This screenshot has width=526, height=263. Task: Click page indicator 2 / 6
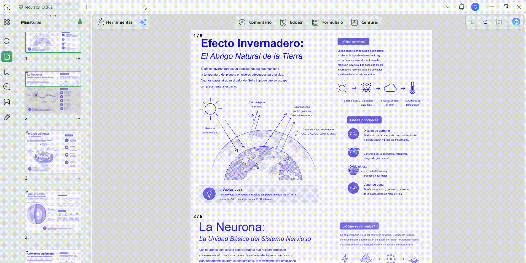[198, 217]
